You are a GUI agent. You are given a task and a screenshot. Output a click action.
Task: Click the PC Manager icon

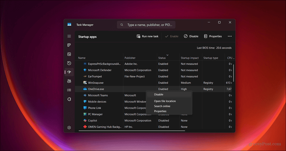coord(85,114)
